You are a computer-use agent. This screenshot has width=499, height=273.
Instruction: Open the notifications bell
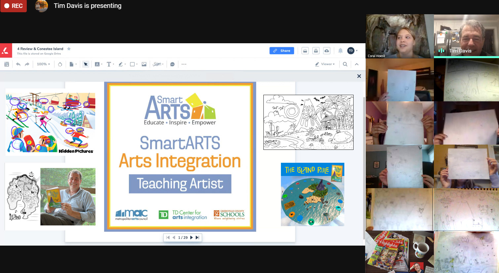pos(340,51)
